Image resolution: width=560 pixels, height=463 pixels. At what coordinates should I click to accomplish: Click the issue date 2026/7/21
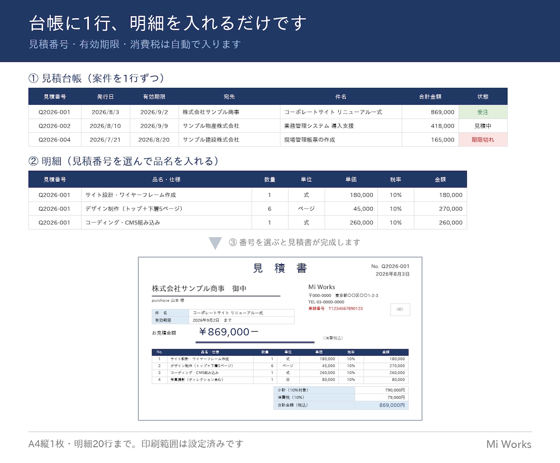[106, 140]
